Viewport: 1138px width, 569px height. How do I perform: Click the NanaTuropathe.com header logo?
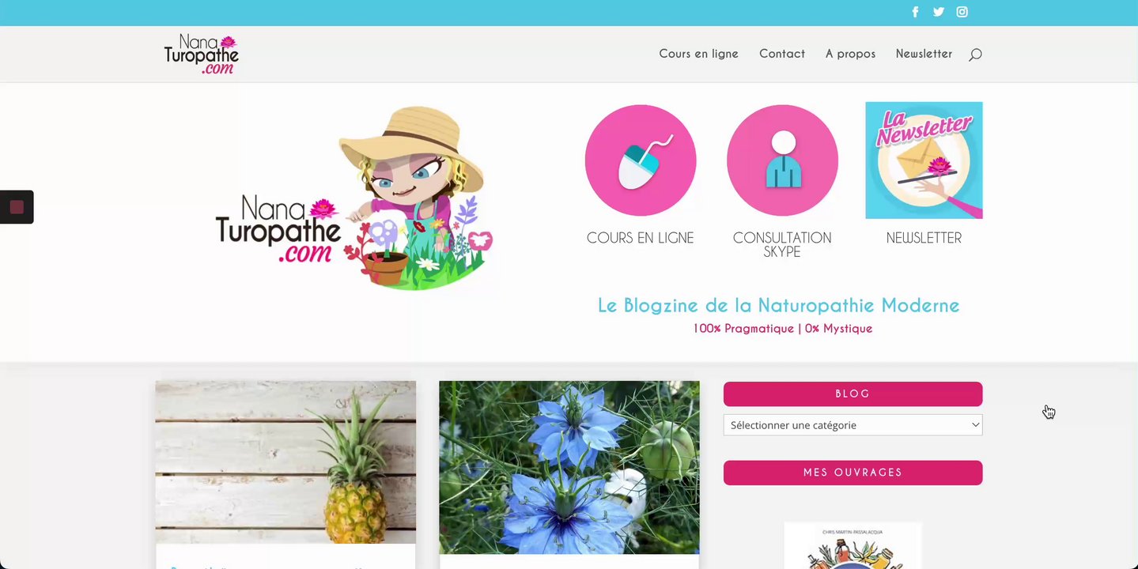(x=202, y=55)
